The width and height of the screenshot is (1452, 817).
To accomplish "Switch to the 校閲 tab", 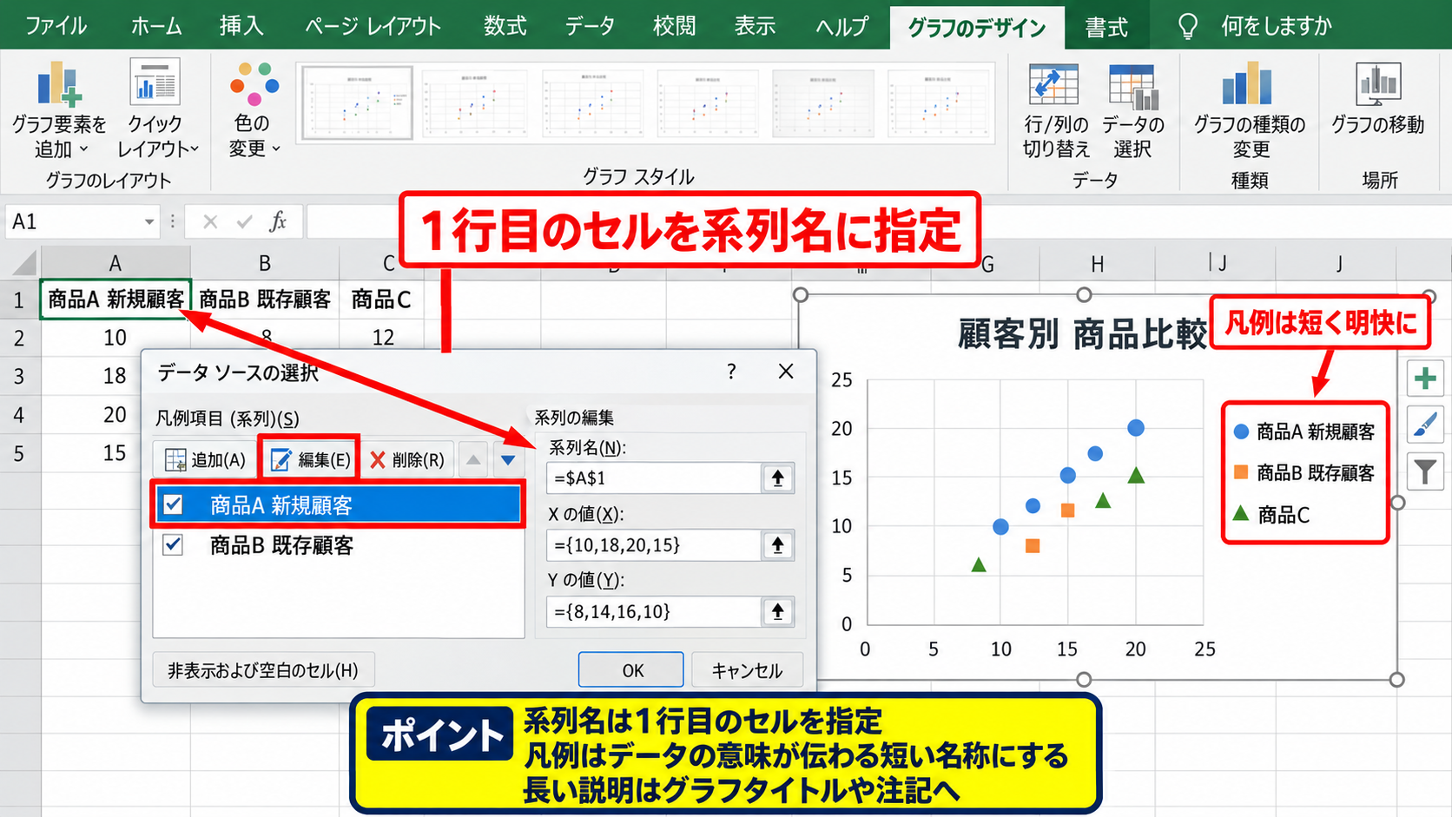I will pos(674,26).
